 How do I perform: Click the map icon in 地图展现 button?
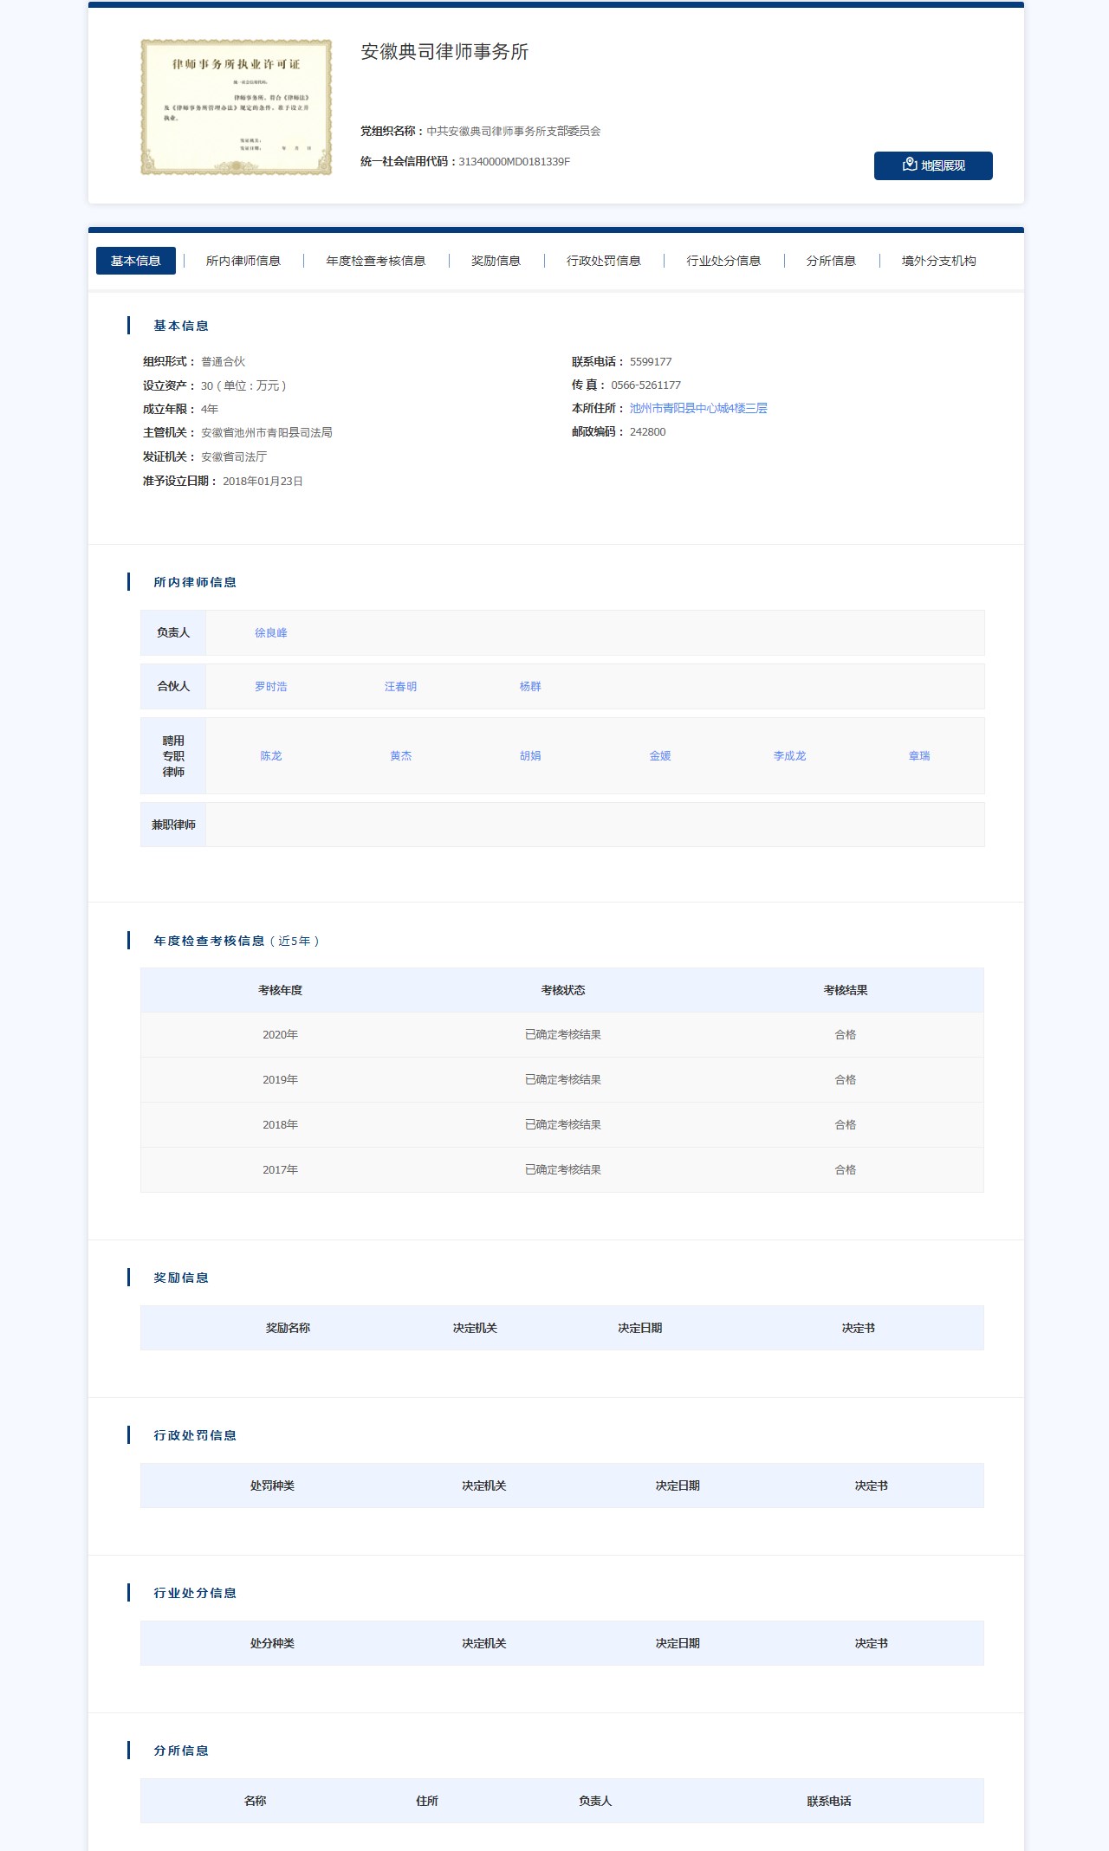(909, 165)
